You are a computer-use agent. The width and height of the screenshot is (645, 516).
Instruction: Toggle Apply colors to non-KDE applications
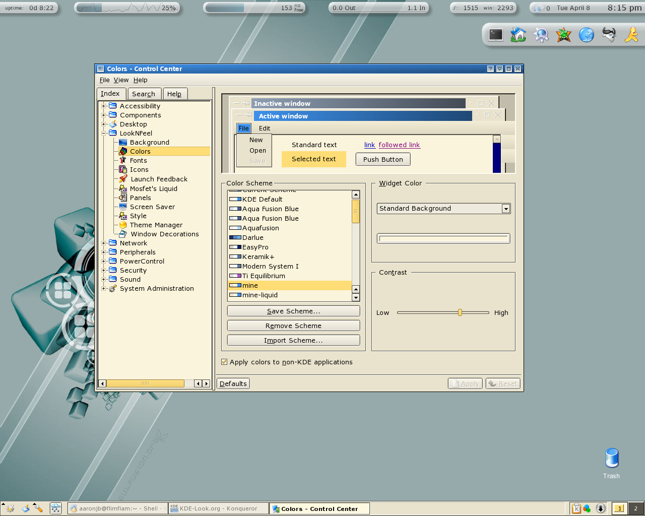tap(224, 362)
